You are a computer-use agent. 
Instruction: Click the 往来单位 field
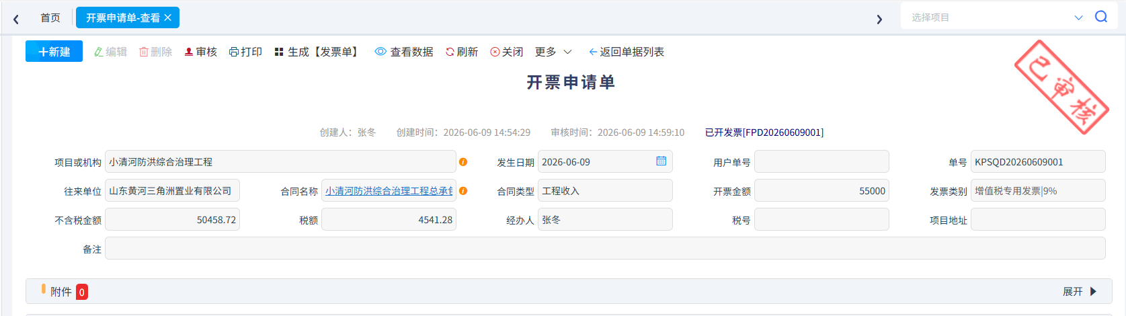172,190
